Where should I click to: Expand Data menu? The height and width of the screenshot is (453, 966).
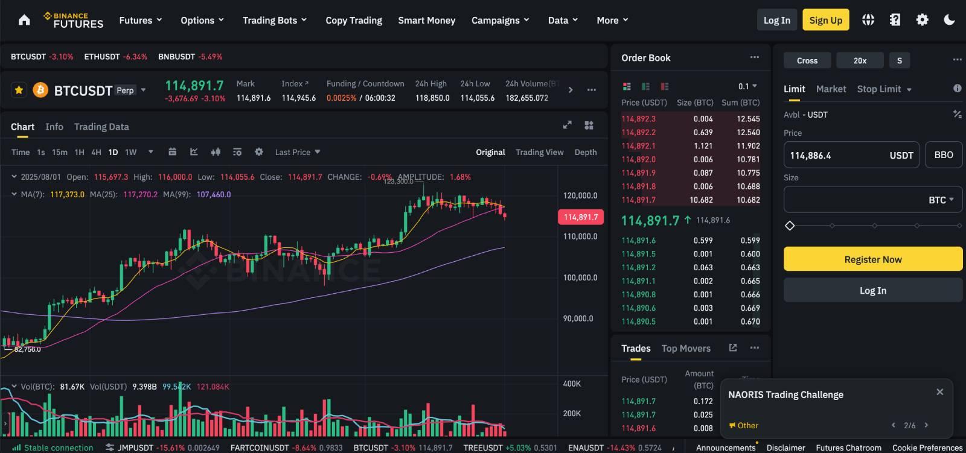tap(563, 20)
